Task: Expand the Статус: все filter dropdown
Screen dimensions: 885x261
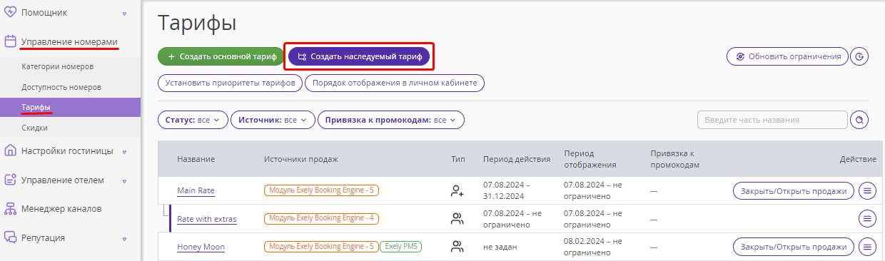Action: click(193, 120)
